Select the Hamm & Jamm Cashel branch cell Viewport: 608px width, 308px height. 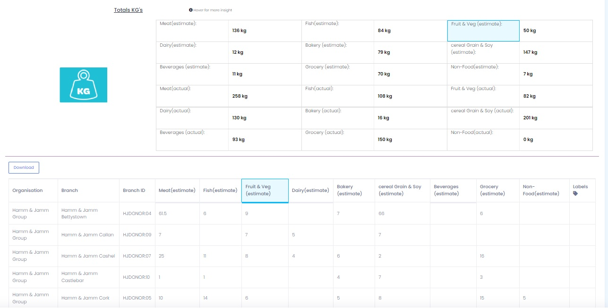(x=88, y=256)
